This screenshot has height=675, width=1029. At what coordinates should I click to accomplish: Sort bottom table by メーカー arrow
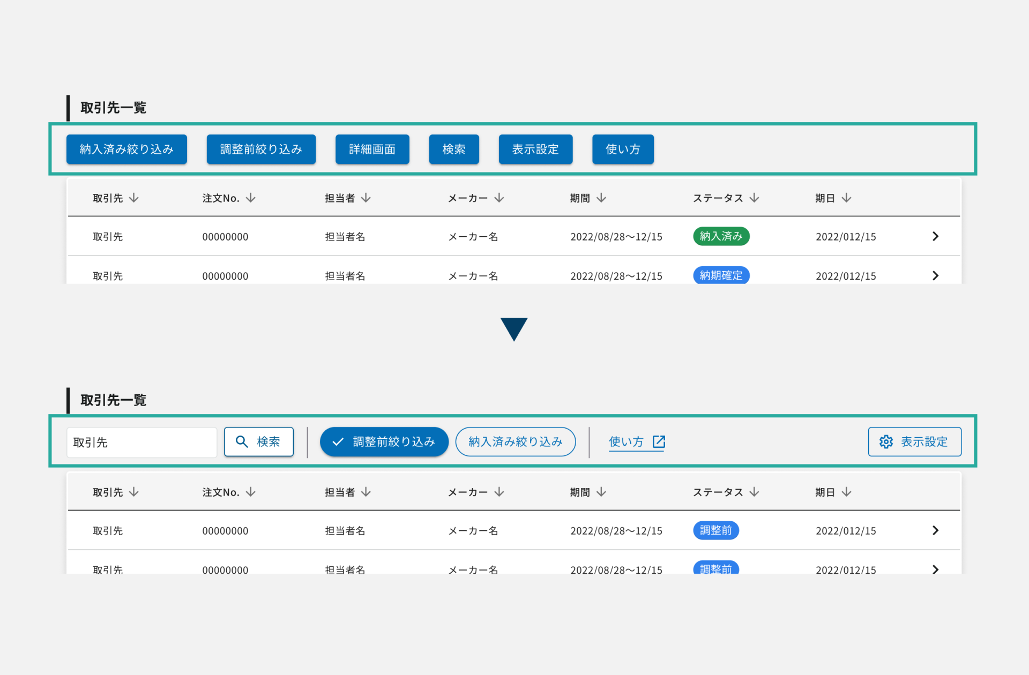[499, 492]
